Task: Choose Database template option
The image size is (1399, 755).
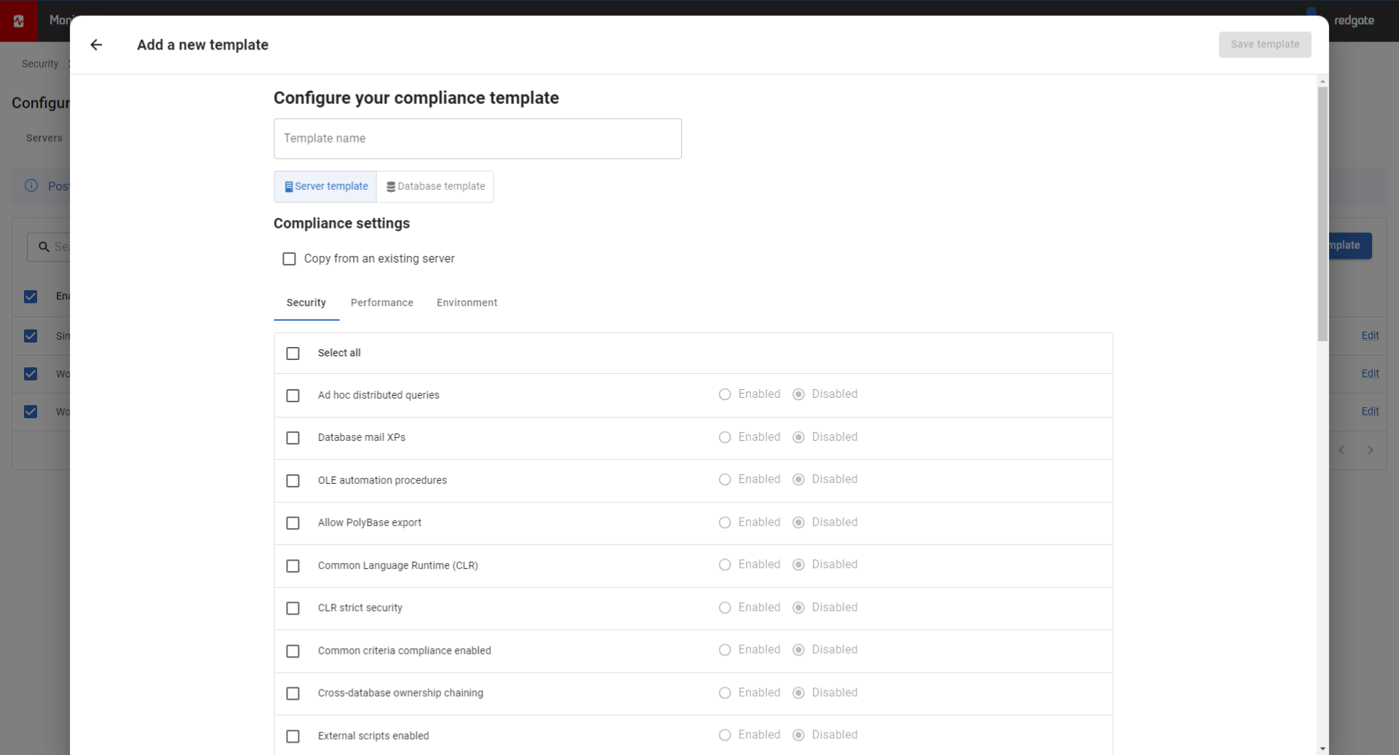Action: pos(435,186)
